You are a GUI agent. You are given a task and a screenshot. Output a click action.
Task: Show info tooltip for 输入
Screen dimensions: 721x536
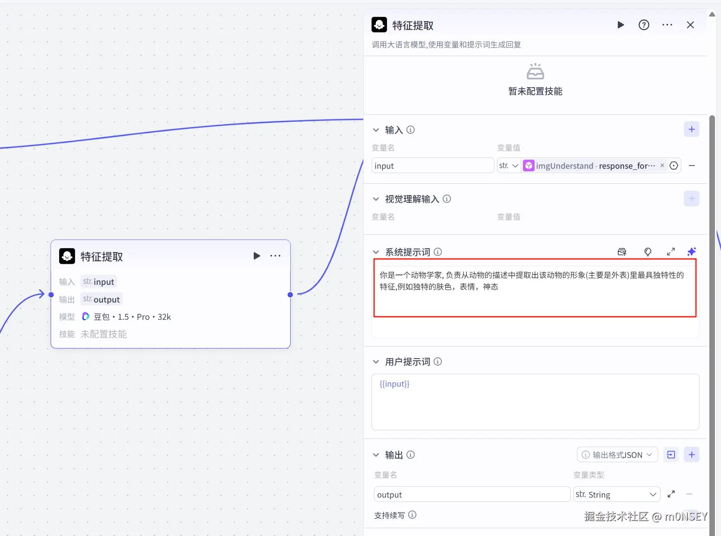point(411,130)
